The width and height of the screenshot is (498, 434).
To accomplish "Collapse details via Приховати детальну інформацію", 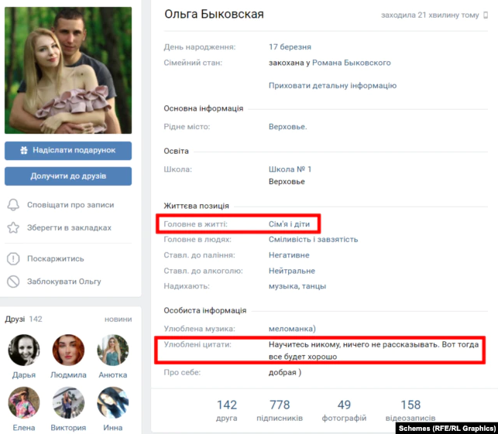I will 332,86.
